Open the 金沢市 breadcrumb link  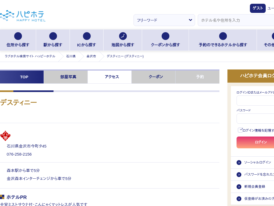91,56
